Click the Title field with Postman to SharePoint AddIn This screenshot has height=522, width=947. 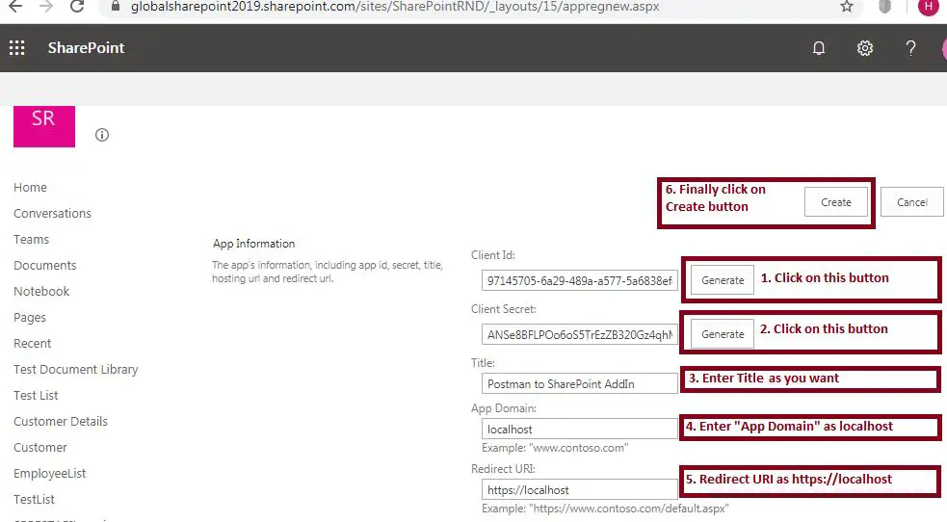pyautogui.click(x=580, y=384)
